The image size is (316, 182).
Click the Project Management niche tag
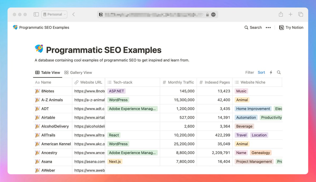pyautogui.click(x=254, y=161)
